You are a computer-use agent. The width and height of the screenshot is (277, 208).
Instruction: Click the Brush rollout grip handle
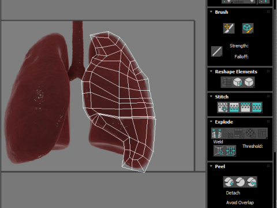[x=268, y=12]
